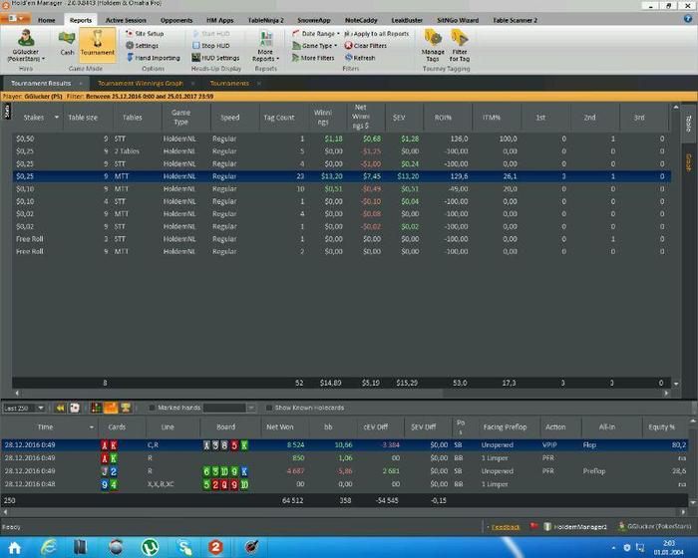The image size is (698, 558).
Task: Switch to the Graph side view tab
Action: click(x=688, y=162)
